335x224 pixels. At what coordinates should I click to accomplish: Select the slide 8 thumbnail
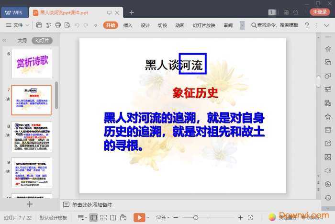coord(32,136)
